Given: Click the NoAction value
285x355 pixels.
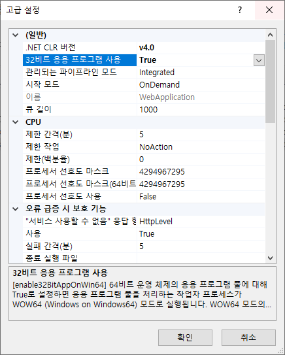Looking at the screenshot, I should (156, 147).
